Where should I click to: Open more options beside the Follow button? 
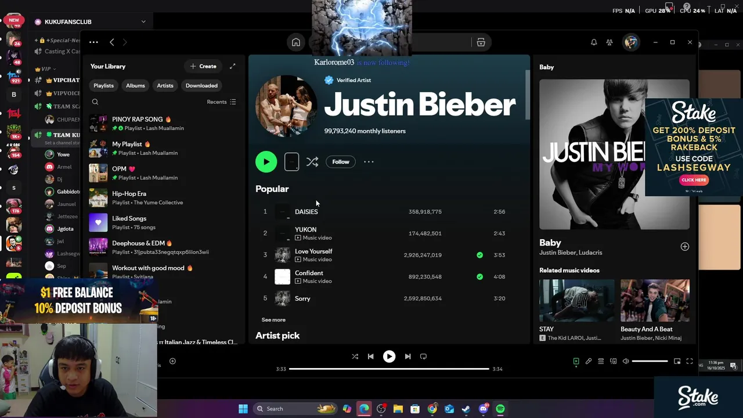click(x=369, y=162)
